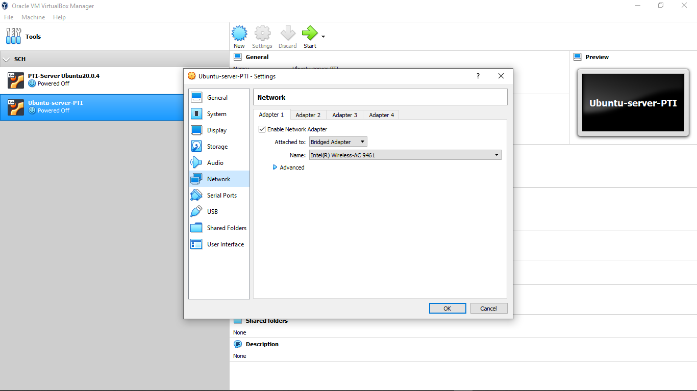The image size is (697, 391).
Task: Click the PTI-Server Ubuntu20.0.4 OS icon
Action: click(x=16, y=80)
